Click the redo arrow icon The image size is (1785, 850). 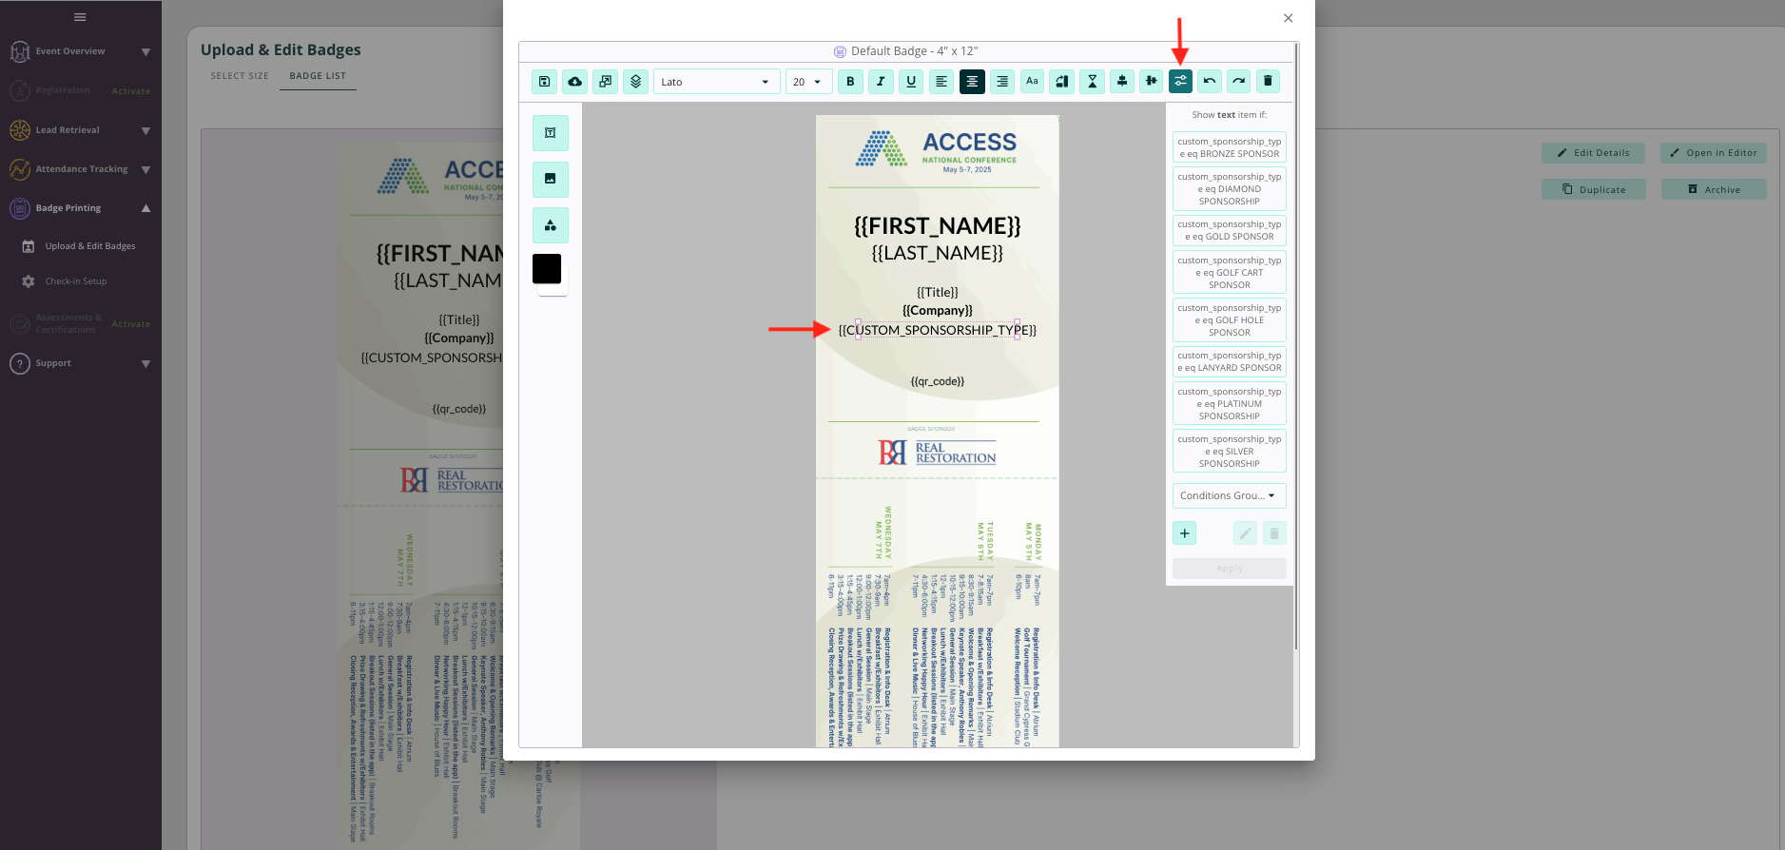pos(1239,82)
